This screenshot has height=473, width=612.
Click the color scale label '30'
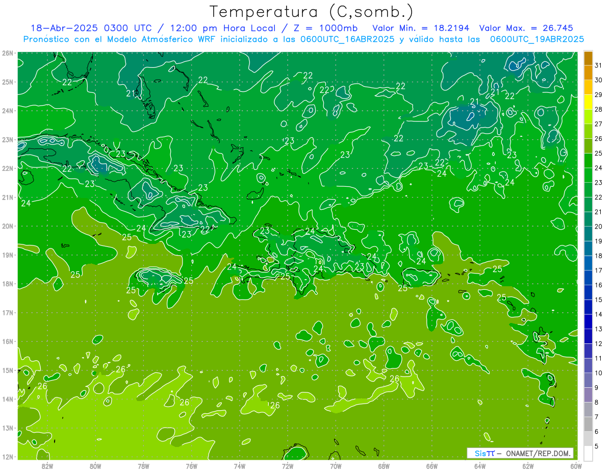tap(598, 80)
